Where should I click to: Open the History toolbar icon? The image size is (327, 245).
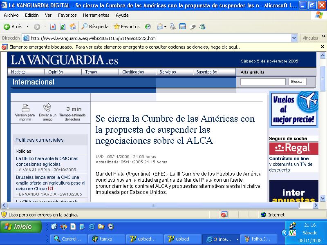point(148,27)
